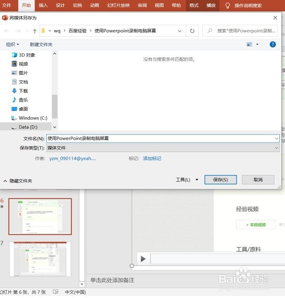The image size is (285, 298).
Task: Click the lightbulb 操作说明搜索 icon
Action: coord(227,5)
